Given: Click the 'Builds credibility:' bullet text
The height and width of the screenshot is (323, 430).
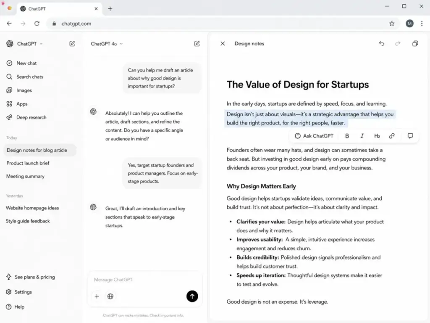Looking at the screenshot, I should [257, 257].
